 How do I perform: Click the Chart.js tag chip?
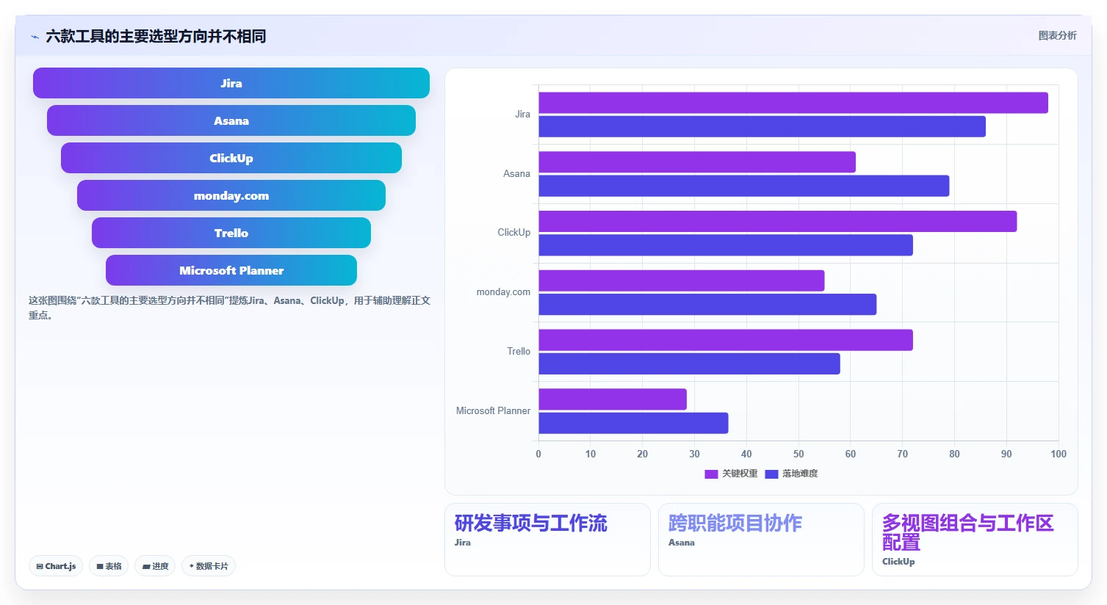click(56, 566)
